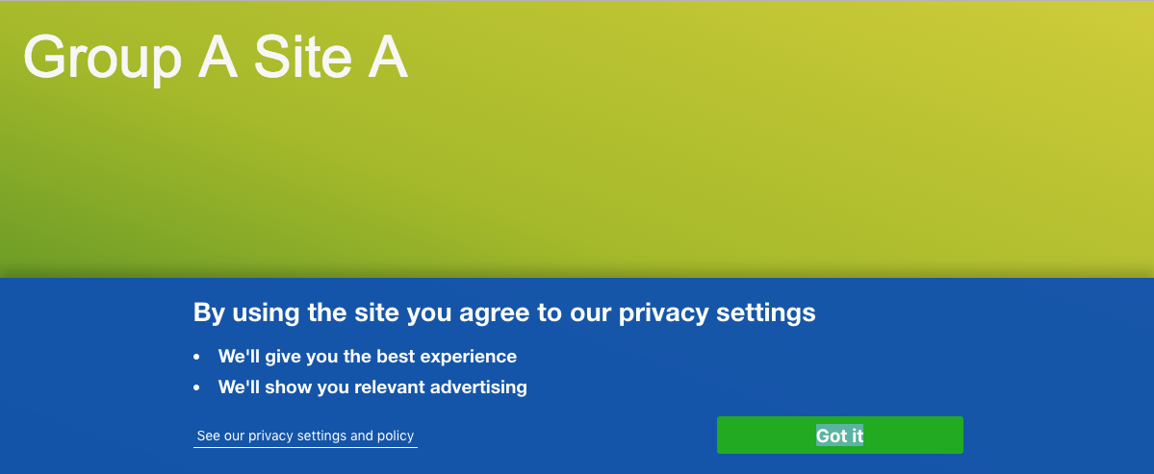
Task: Click the privacy settings agreement banner heading
Action: click(x=504, y=312)
